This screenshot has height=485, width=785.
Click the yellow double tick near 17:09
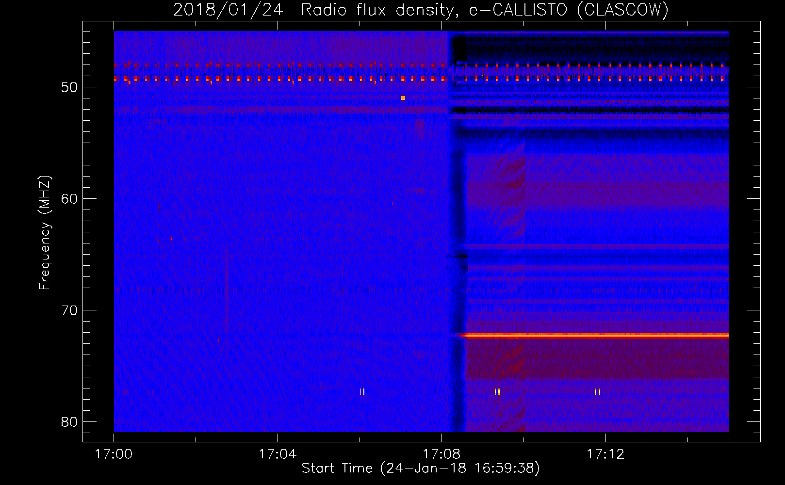click(497, 391)
